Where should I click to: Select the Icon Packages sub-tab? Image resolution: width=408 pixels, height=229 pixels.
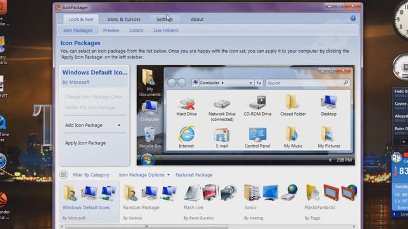click(x=78, y=31)
